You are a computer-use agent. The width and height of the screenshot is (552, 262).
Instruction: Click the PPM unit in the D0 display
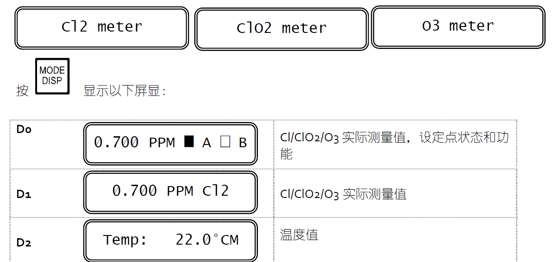tap(162, 143)
